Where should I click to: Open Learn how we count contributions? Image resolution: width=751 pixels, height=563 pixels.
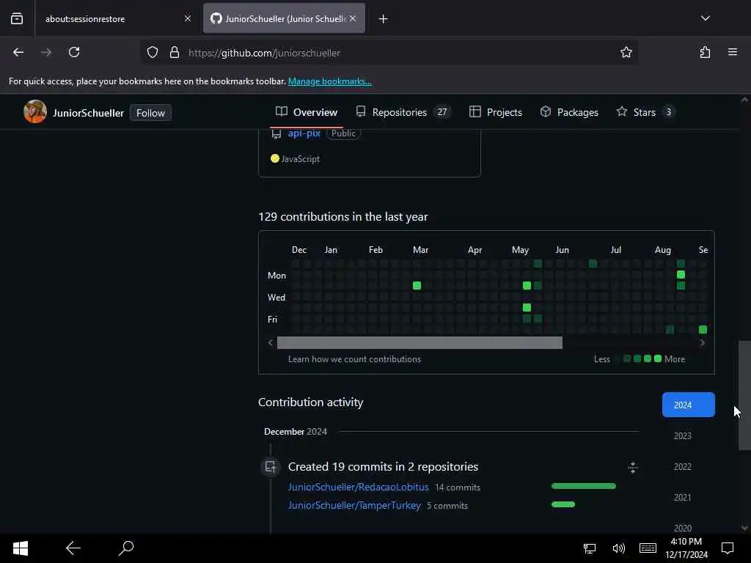[354, 359]
